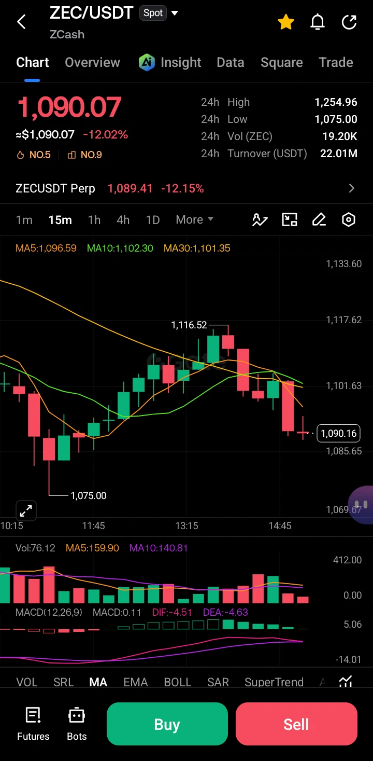Open price alert bell icon
This screenshot has height=761, width=373.
[317, 22]
